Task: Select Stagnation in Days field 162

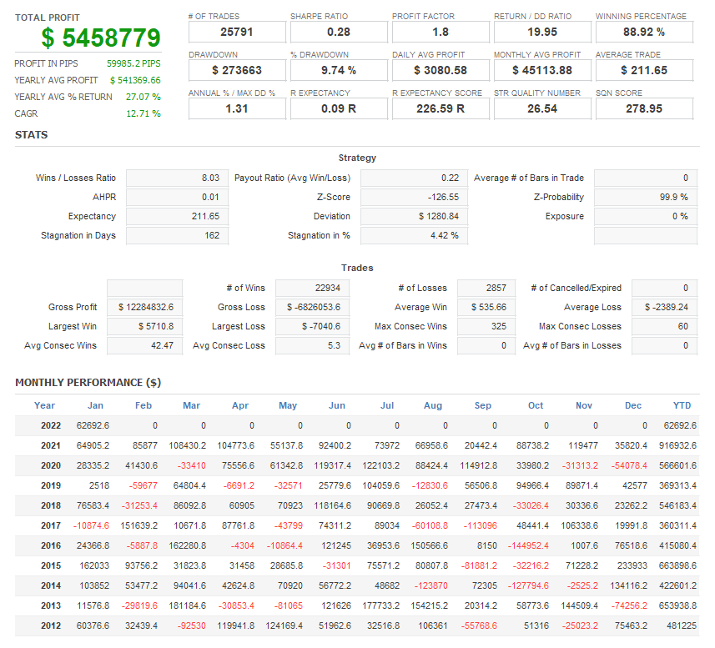Action: (178, 235)
